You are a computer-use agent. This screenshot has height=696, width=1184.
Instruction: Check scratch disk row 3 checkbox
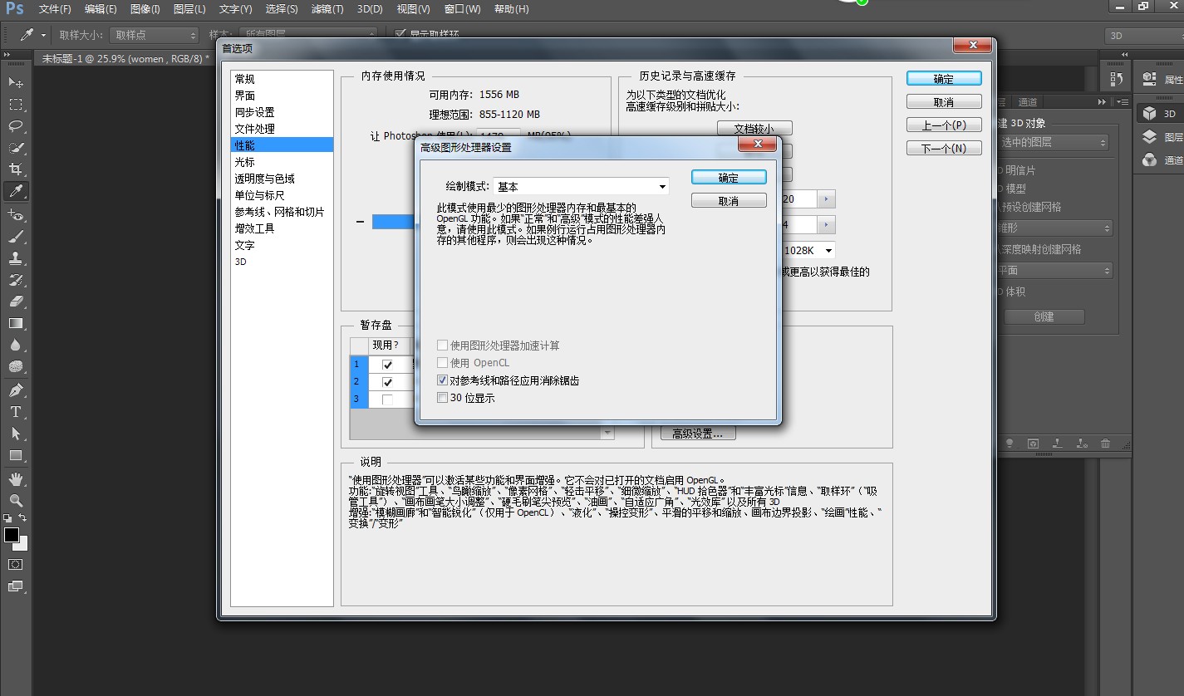387,399
